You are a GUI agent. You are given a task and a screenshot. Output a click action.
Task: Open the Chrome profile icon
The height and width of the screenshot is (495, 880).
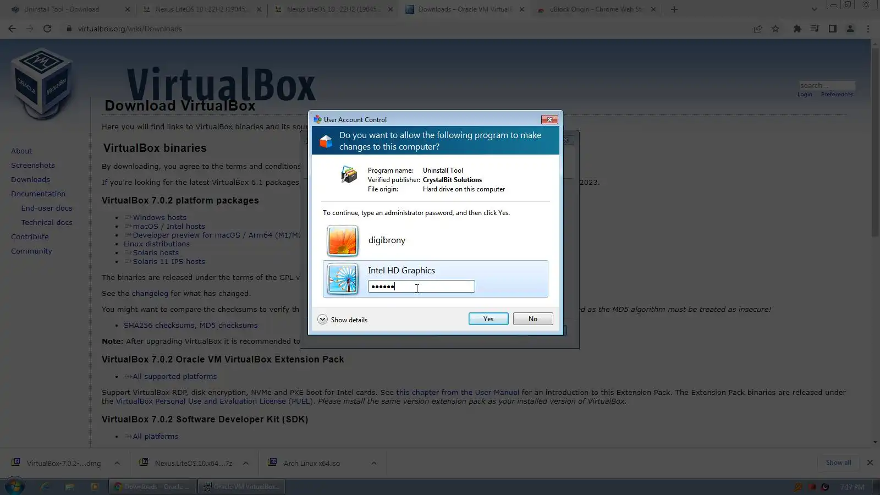(x=850, y=29)
